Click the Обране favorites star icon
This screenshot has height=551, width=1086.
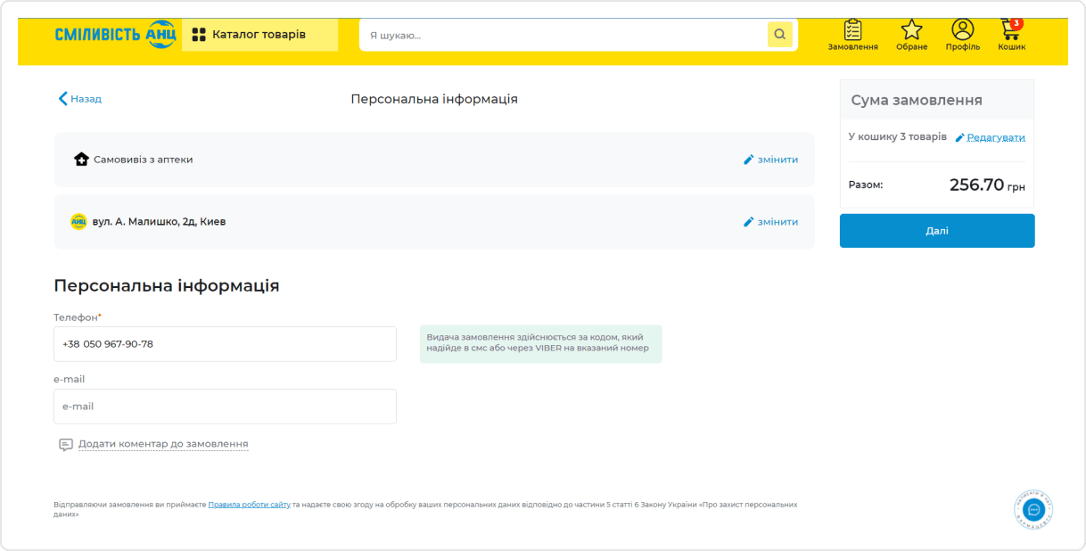(911, 30)
